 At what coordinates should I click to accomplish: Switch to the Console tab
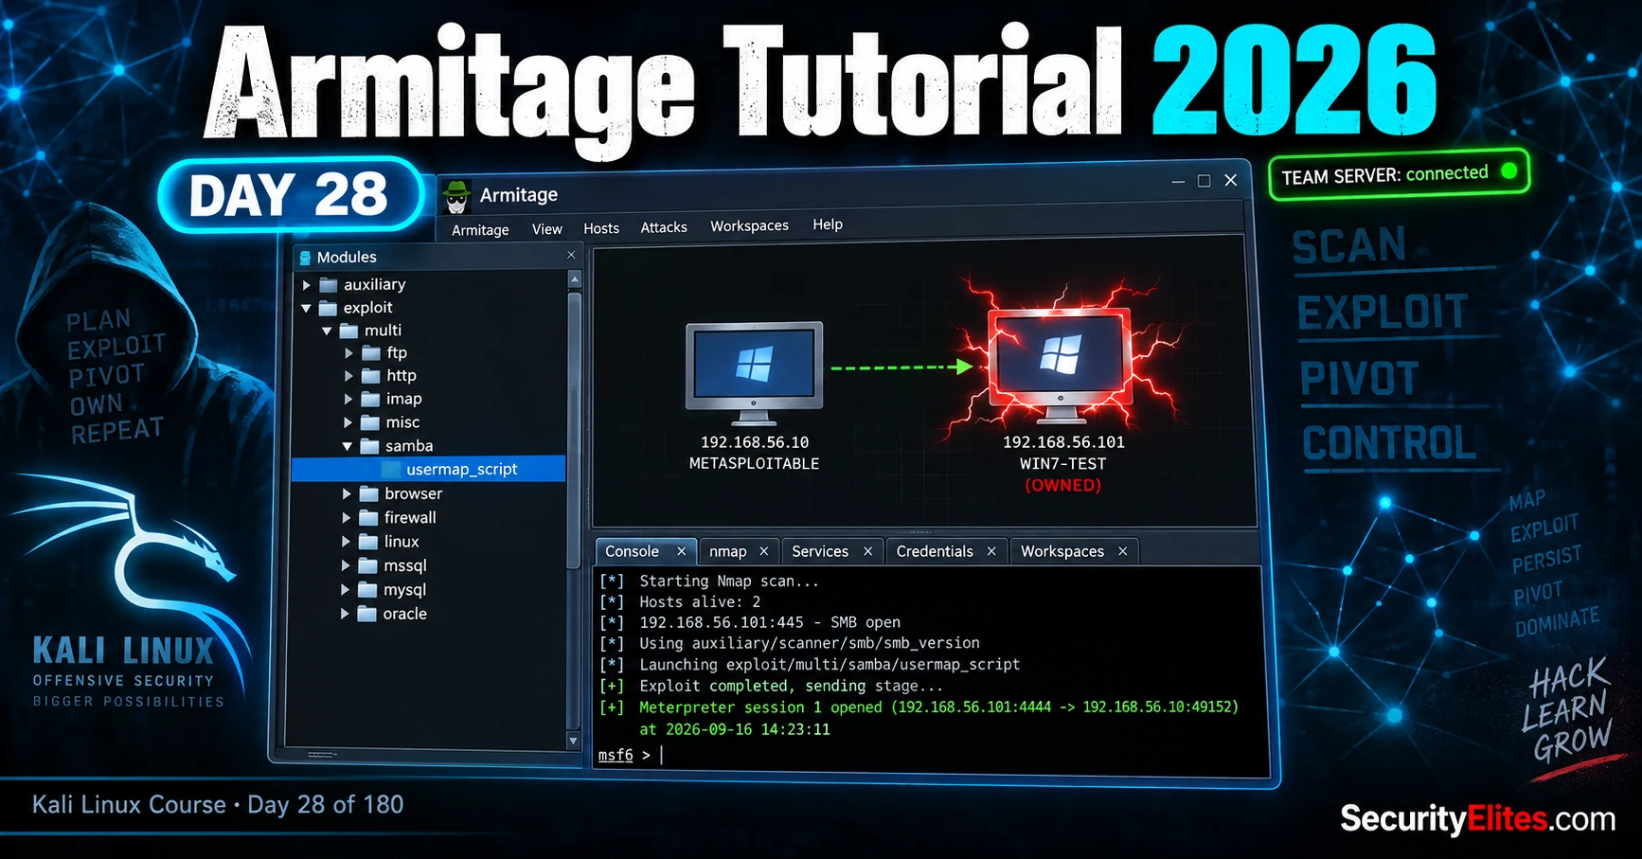(632, 551)
